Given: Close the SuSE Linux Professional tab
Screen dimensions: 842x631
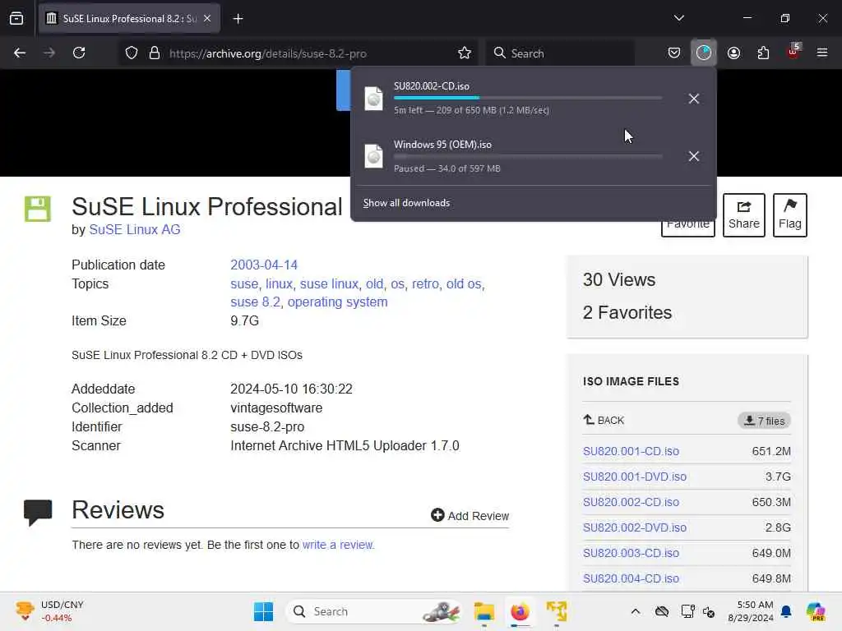Looking at the screenshot, I should pyautogui.click(x=207, y=18).
